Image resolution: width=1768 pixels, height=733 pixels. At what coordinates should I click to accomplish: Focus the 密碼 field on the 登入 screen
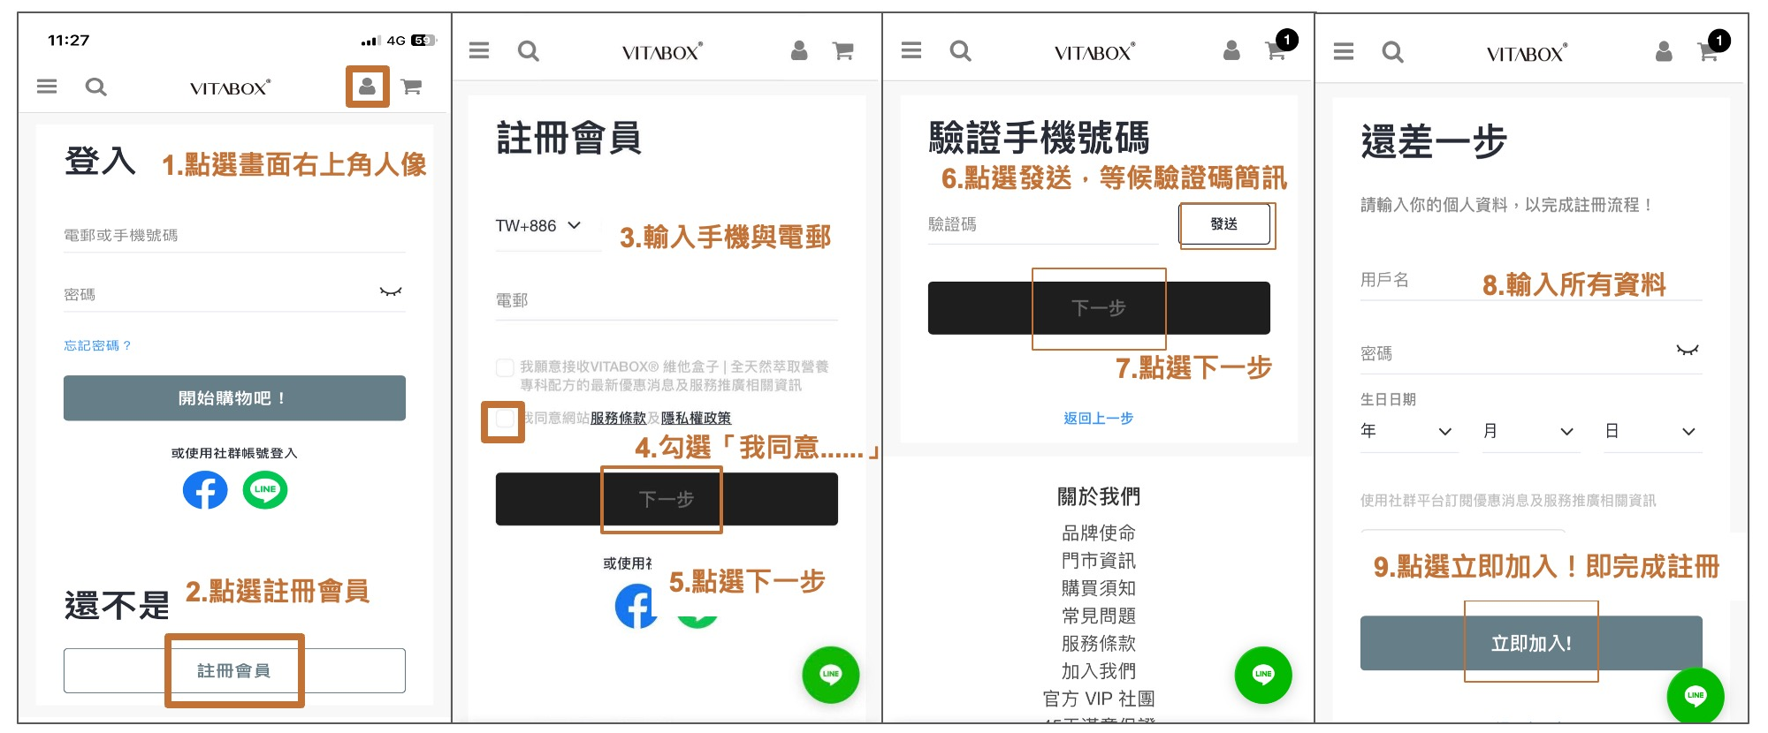pyautogui.click(x=234, y=294)
